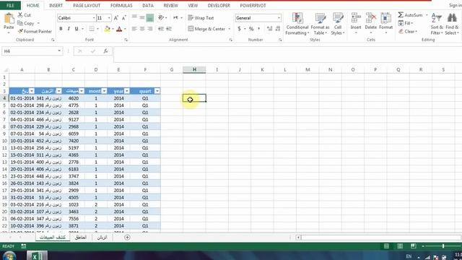Open Cell Styles gallery
This screenshot has width=462, height=260.
(338, 24)
